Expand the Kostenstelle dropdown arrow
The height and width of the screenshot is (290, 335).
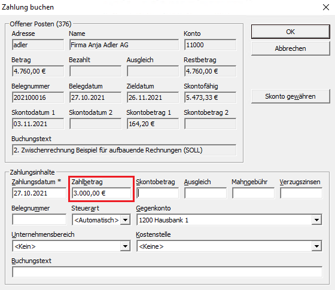316,246
